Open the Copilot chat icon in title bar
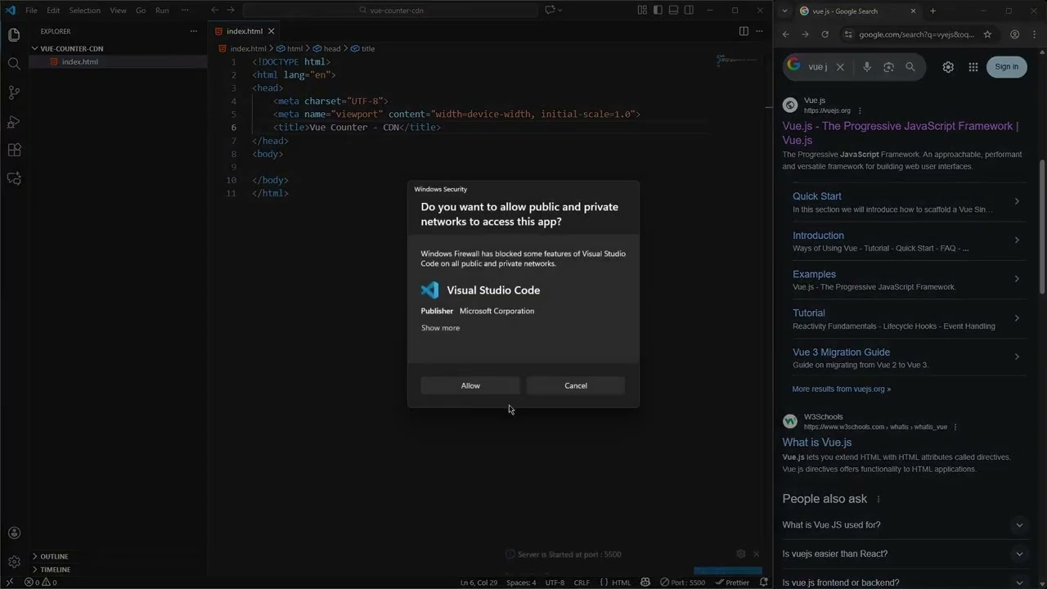Screen dimensions: 1047x589 550,10
